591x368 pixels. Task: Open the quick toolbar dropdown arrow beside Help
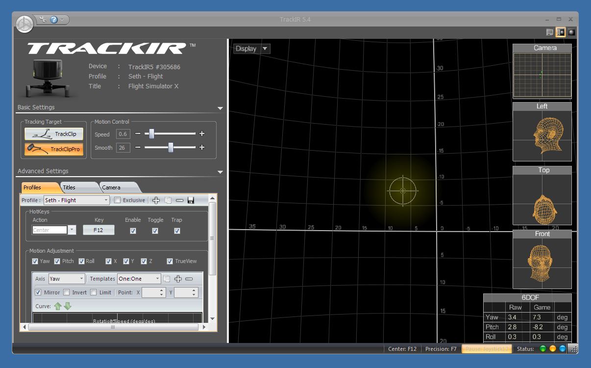click(x=63, y=20)
